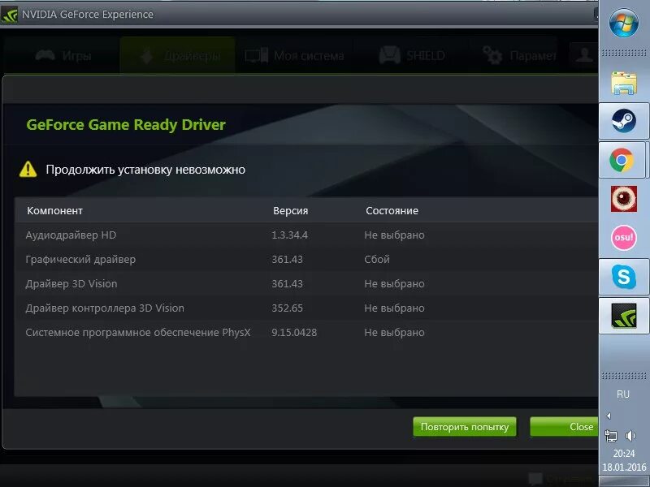Click Продолжить установку невозможно message
This screenshot has width=650, height=487.
(x=145, y=170)
